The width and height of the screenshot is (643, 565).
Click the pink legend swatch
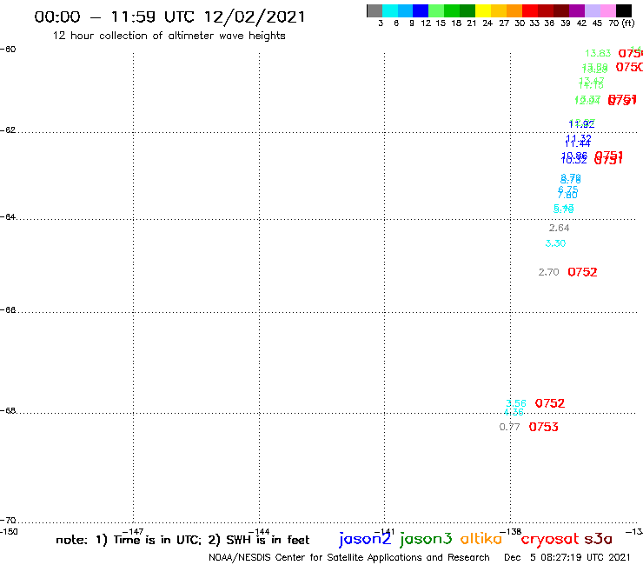(607, 10)
